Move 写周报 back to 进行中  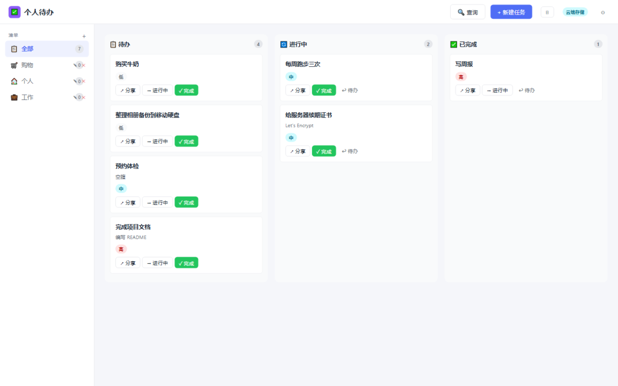[x=497, y=90]
